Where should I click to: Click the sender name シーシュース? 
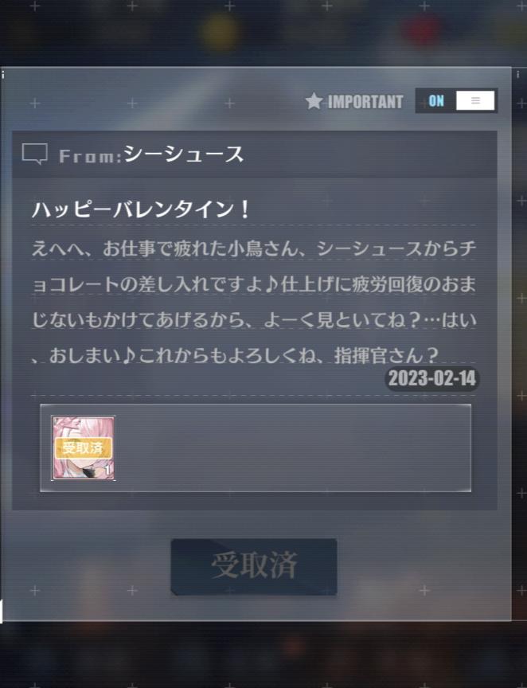tap(183, 154)
